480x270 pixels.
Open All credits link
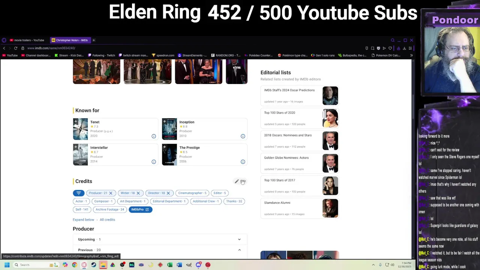(x=107, y=220)
